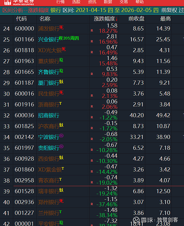184x226 pixels.
Task: Click the 妖 tag beside 瑞丰银行
Action: 61,190
